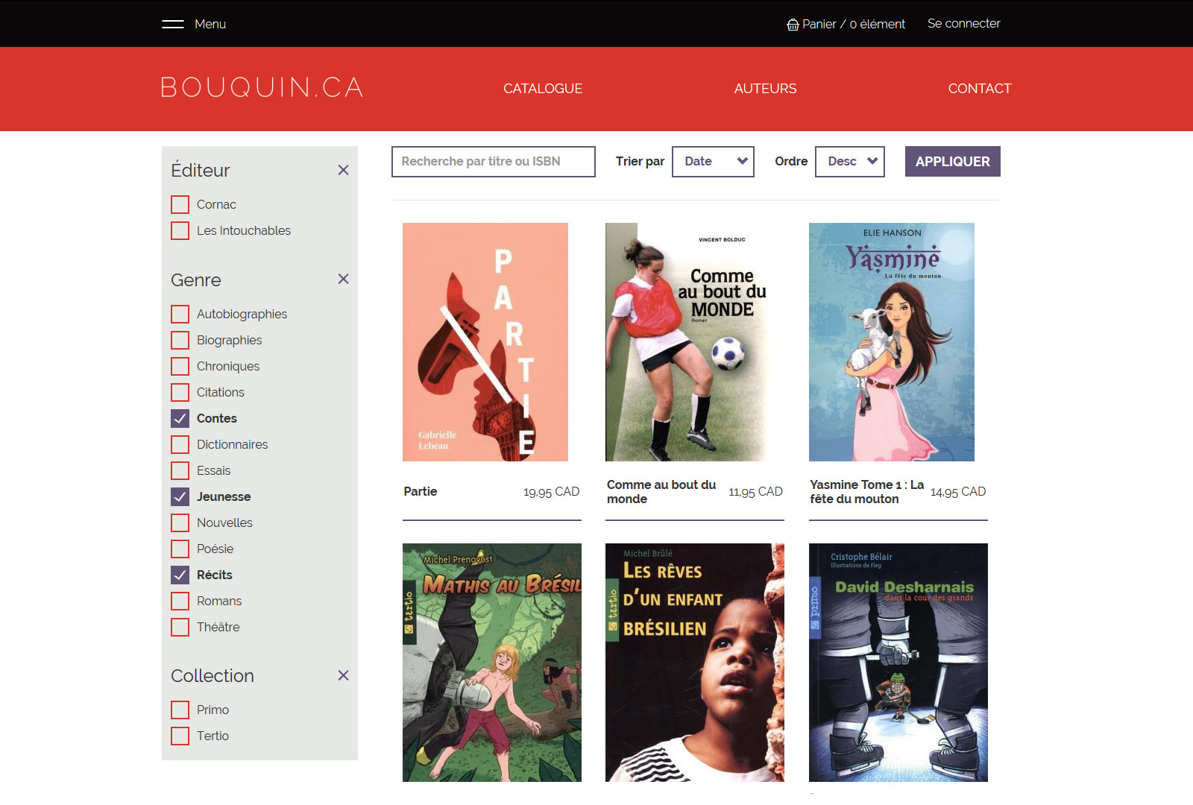The width and height of the screenshot is (1193, 805).
Task: Go to the CATALOGUE page
Action: pos(543,89)
